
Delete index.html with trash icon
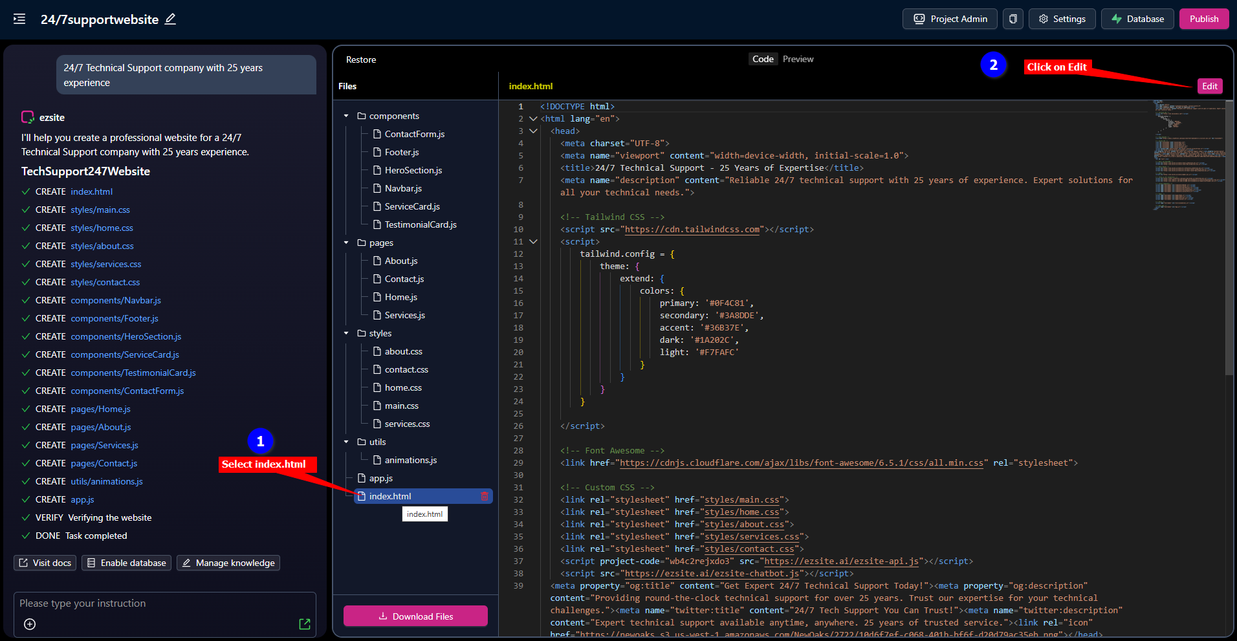click(x=485, y=496)
